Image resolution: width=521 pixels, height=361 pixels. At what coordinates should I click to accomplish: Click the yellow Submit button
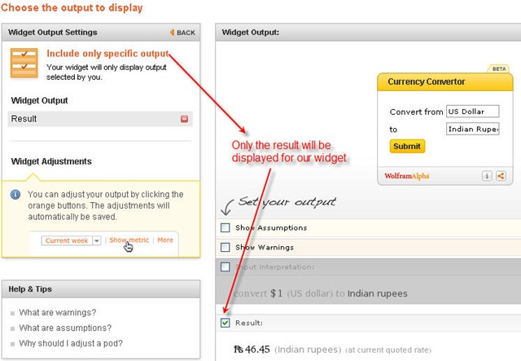[407, 146]
